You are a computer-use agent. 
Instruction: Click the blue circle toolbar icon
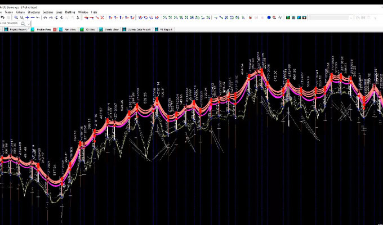[x=269, y=17]
